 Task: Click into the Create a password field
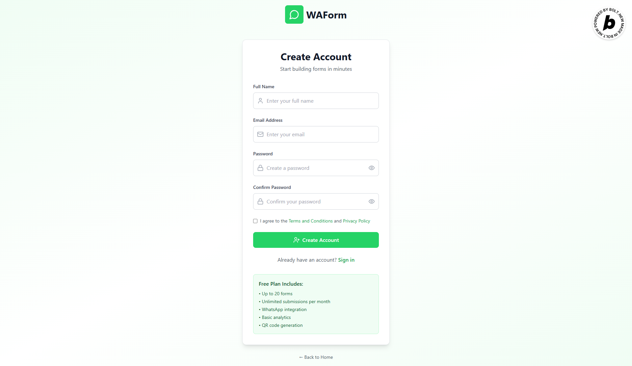(x=316, y=168)
